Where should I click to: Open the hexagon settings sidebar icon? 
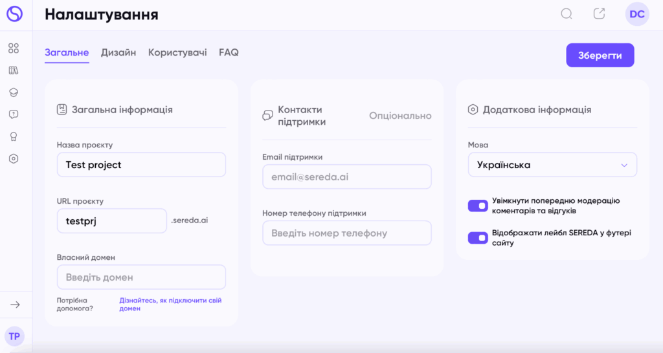[x=14, y=159]
